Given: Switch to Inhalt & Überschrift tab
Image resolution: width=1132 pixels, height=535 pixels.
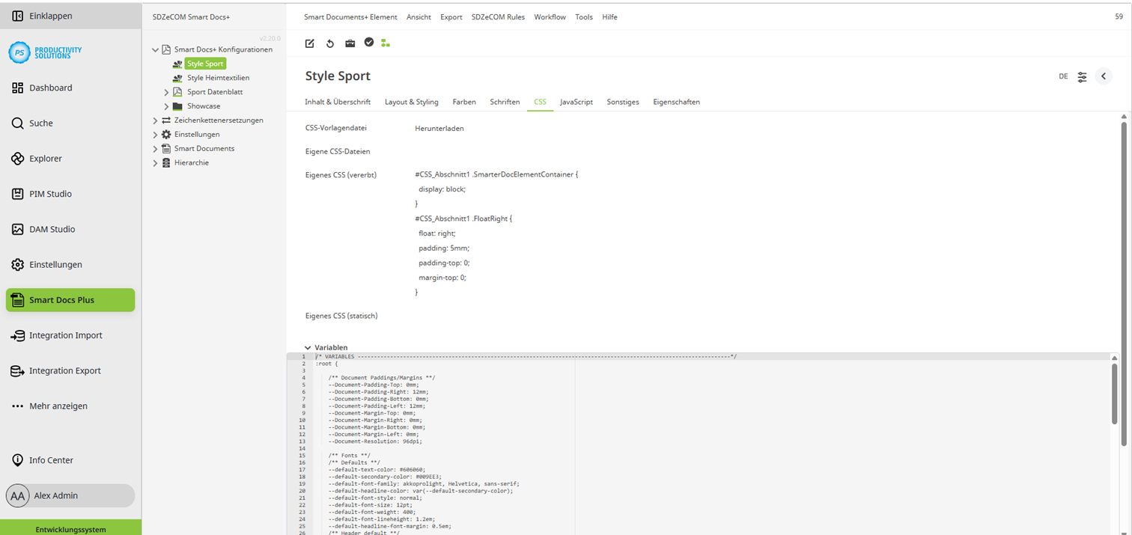Looking at the screenshot, I should pos(338,102).
